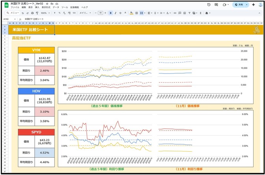Expand the share options arrow
This screenshot has width=265, height=175.
[246, 5]
